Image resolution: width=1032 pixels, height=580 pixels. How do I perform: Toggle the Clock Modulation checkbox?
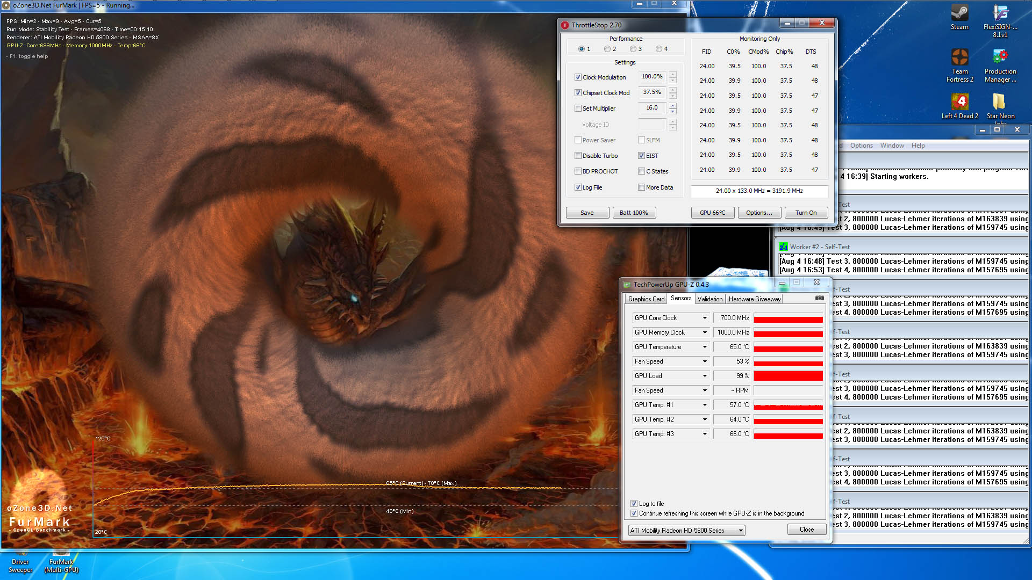click(x=578, y=77)
